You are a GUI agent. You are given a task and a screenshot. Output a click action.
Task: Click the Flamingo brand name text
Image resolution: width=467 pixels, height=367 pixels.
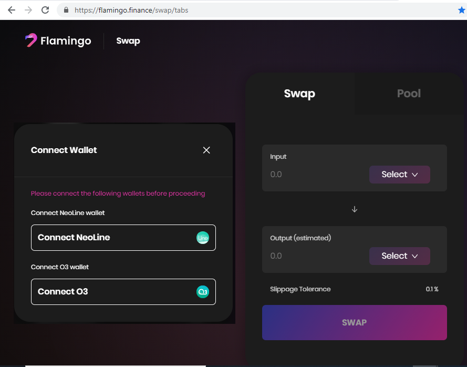tap(66, 41)
